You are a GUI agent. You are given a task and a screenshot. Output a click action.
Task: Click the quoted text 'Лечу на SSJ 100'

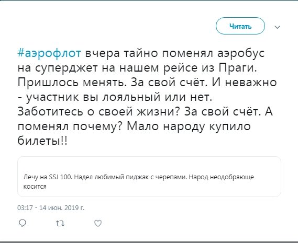click(48, 177)
